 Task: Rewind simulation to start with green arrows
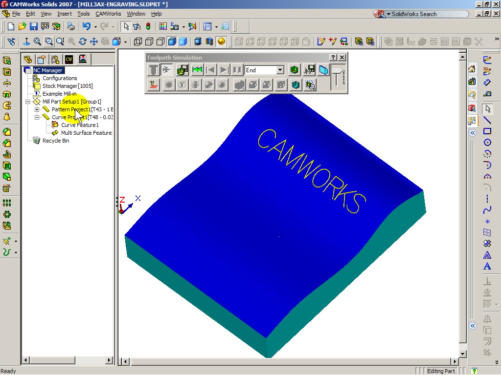pyautogui.click(x=198, y=70)
